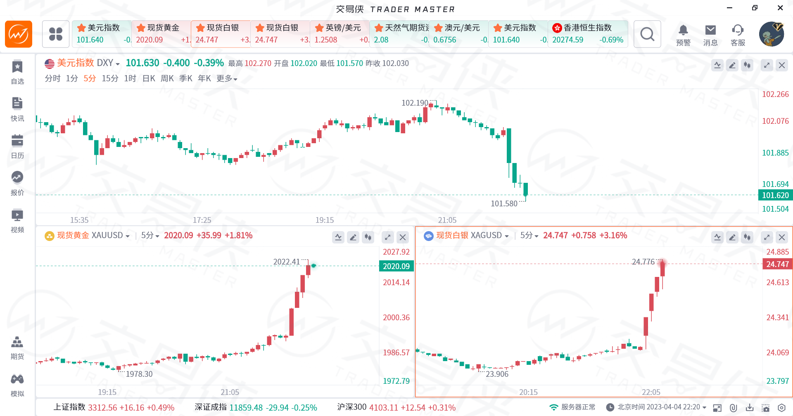Select drawing pencil tool on XAGUSD chart
Viewport: 793px width, 416px height.
(x=732, y=237)
